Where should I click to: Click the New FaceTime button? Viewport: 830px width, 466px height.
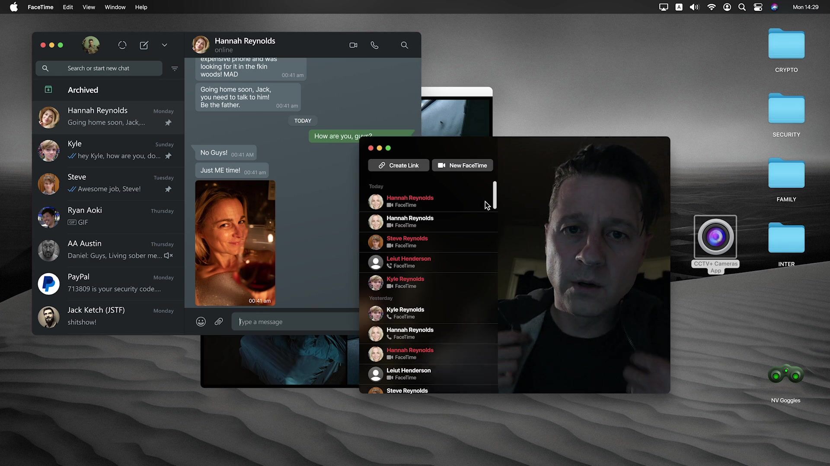click(462, 166)
